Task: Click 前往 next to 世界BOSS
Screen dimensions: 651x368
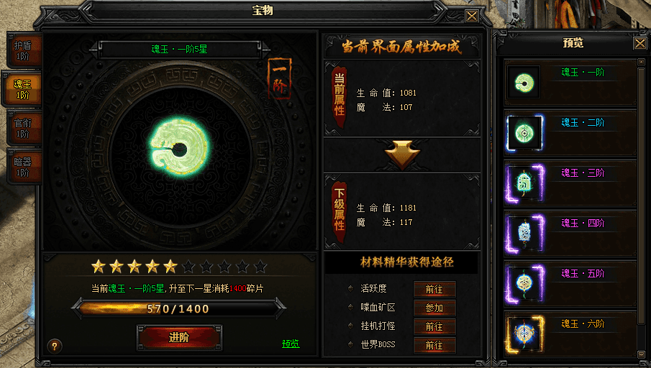Action: [434, 345]
